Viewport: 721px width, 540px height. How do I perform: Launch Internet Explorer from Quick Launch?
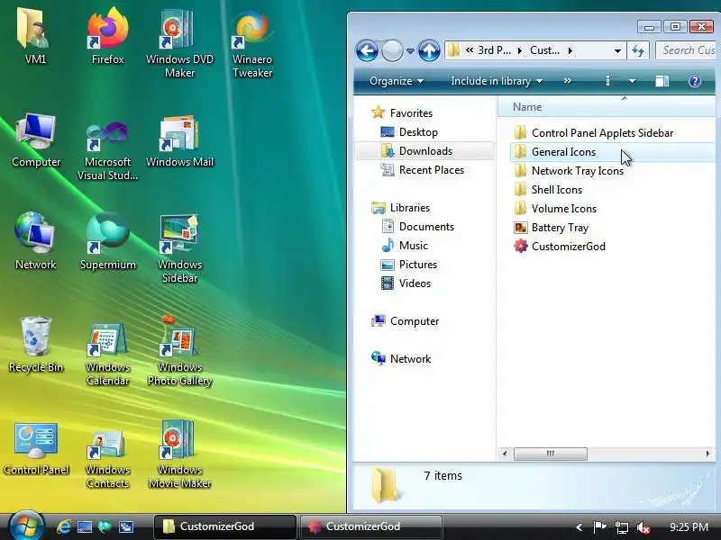[x=63, y=526]
